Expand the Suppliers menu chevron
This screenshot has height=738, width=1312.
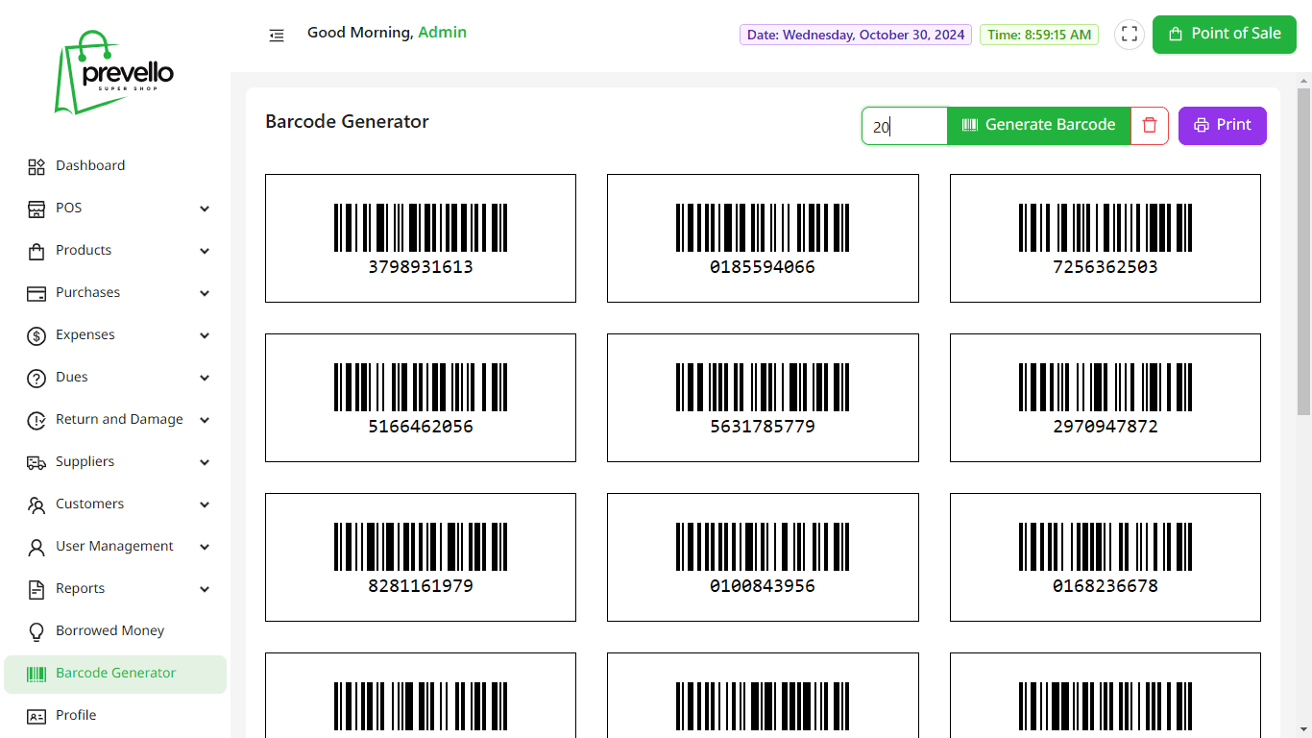tap(205, 462)
